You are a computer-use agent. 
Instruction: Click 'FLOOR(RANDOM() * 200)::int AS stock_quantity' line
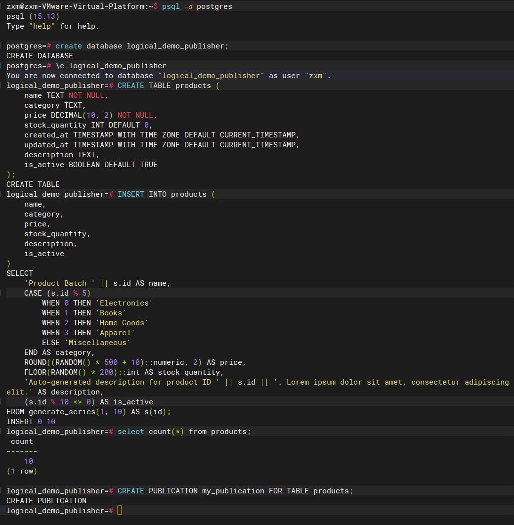point(124,372)
